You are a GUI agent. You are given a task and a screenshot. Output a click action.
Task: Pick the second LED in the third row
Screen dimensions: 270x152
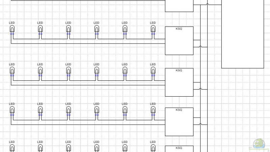coord(40,110)
